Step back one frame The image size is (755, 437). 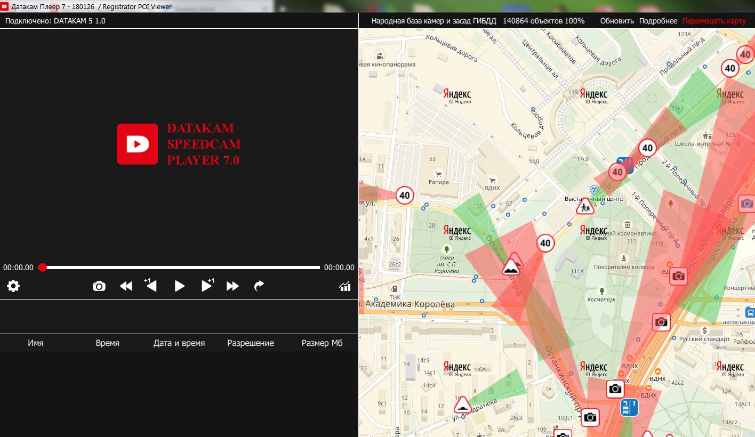coord(151,286)
